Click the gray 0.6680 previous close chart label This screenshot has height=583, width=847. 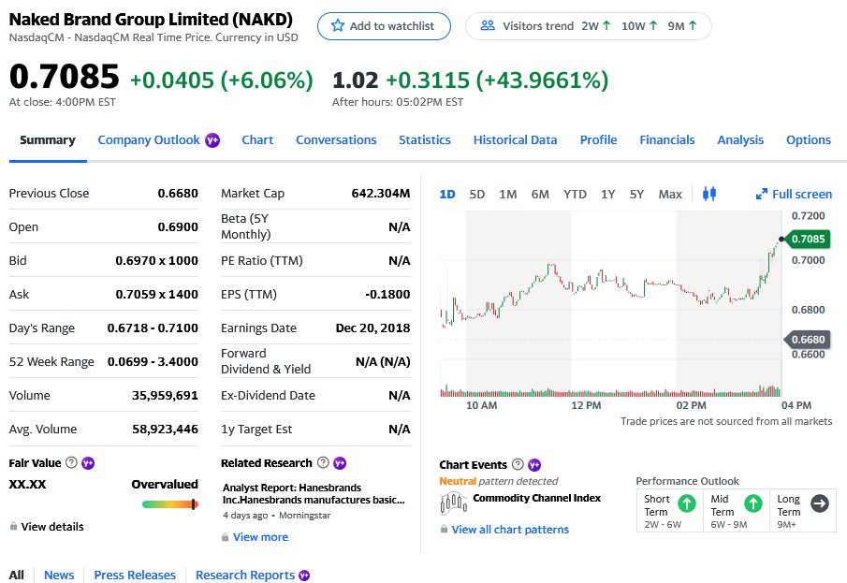click(808, 340)
